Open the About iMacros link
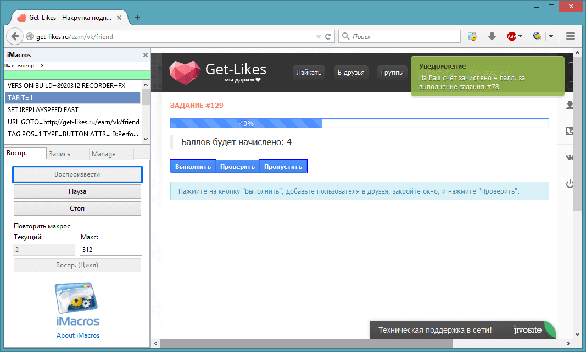 (78, 335)
